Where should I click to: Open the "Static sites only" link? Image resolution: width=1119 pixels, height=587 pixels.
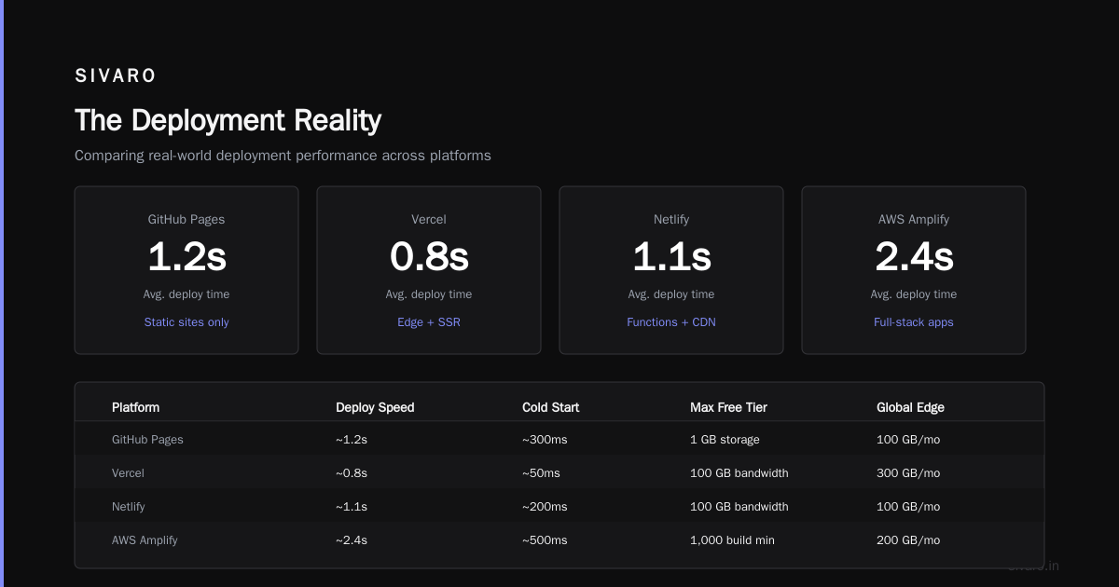click(x=186, y=322)
